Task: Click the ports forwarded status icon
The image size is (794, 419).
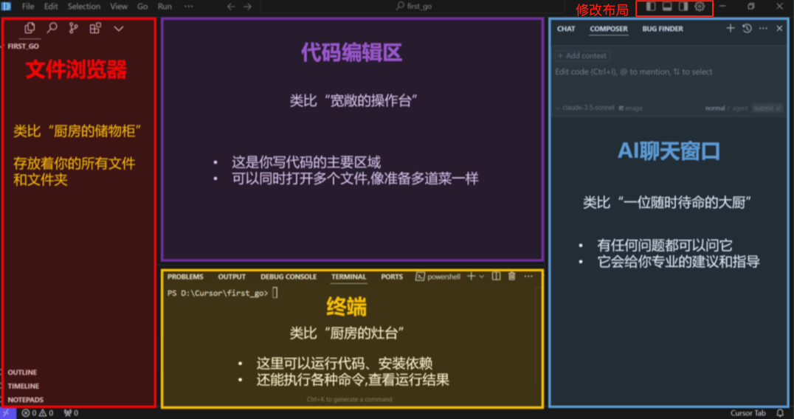Action: click(x=71, y=413)
